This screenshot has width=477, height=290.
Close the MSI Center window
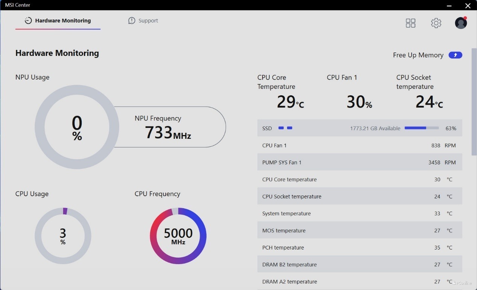click(468, 6)
